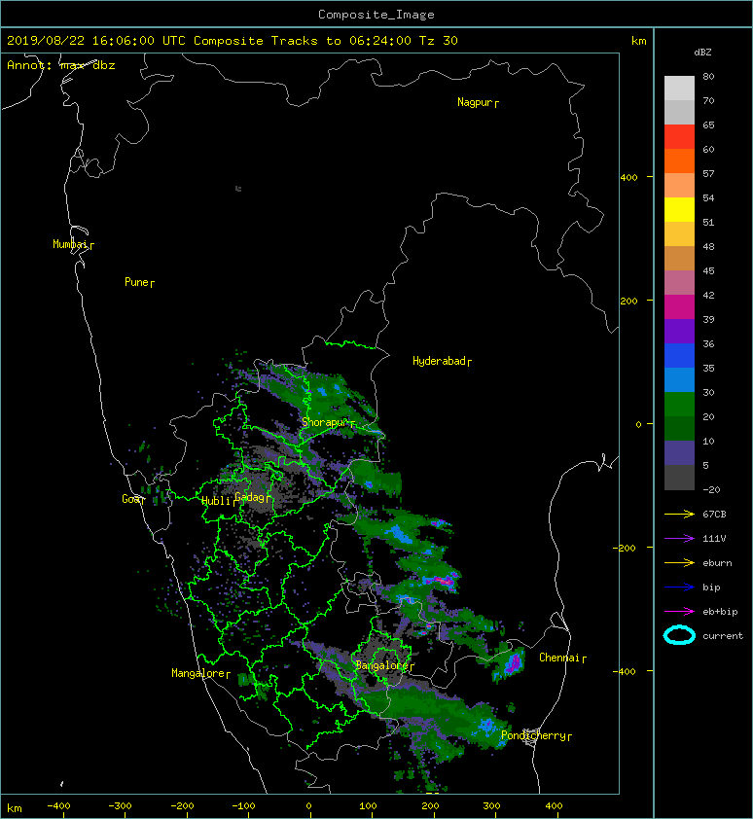Select the Shorapur city label
Screen dimensions: 753x819
328,422
